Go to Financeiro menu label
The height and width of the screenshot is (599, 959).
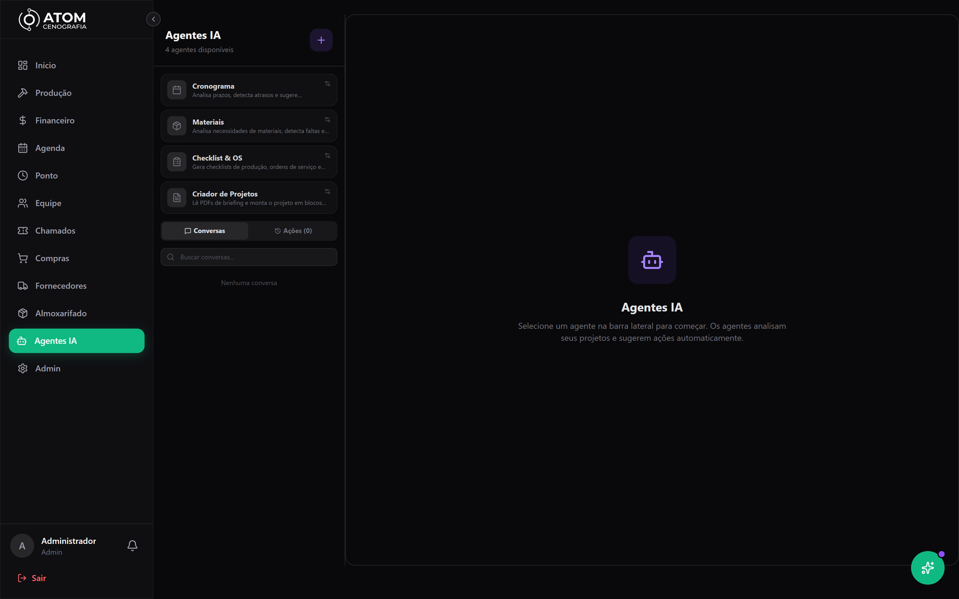55,120
